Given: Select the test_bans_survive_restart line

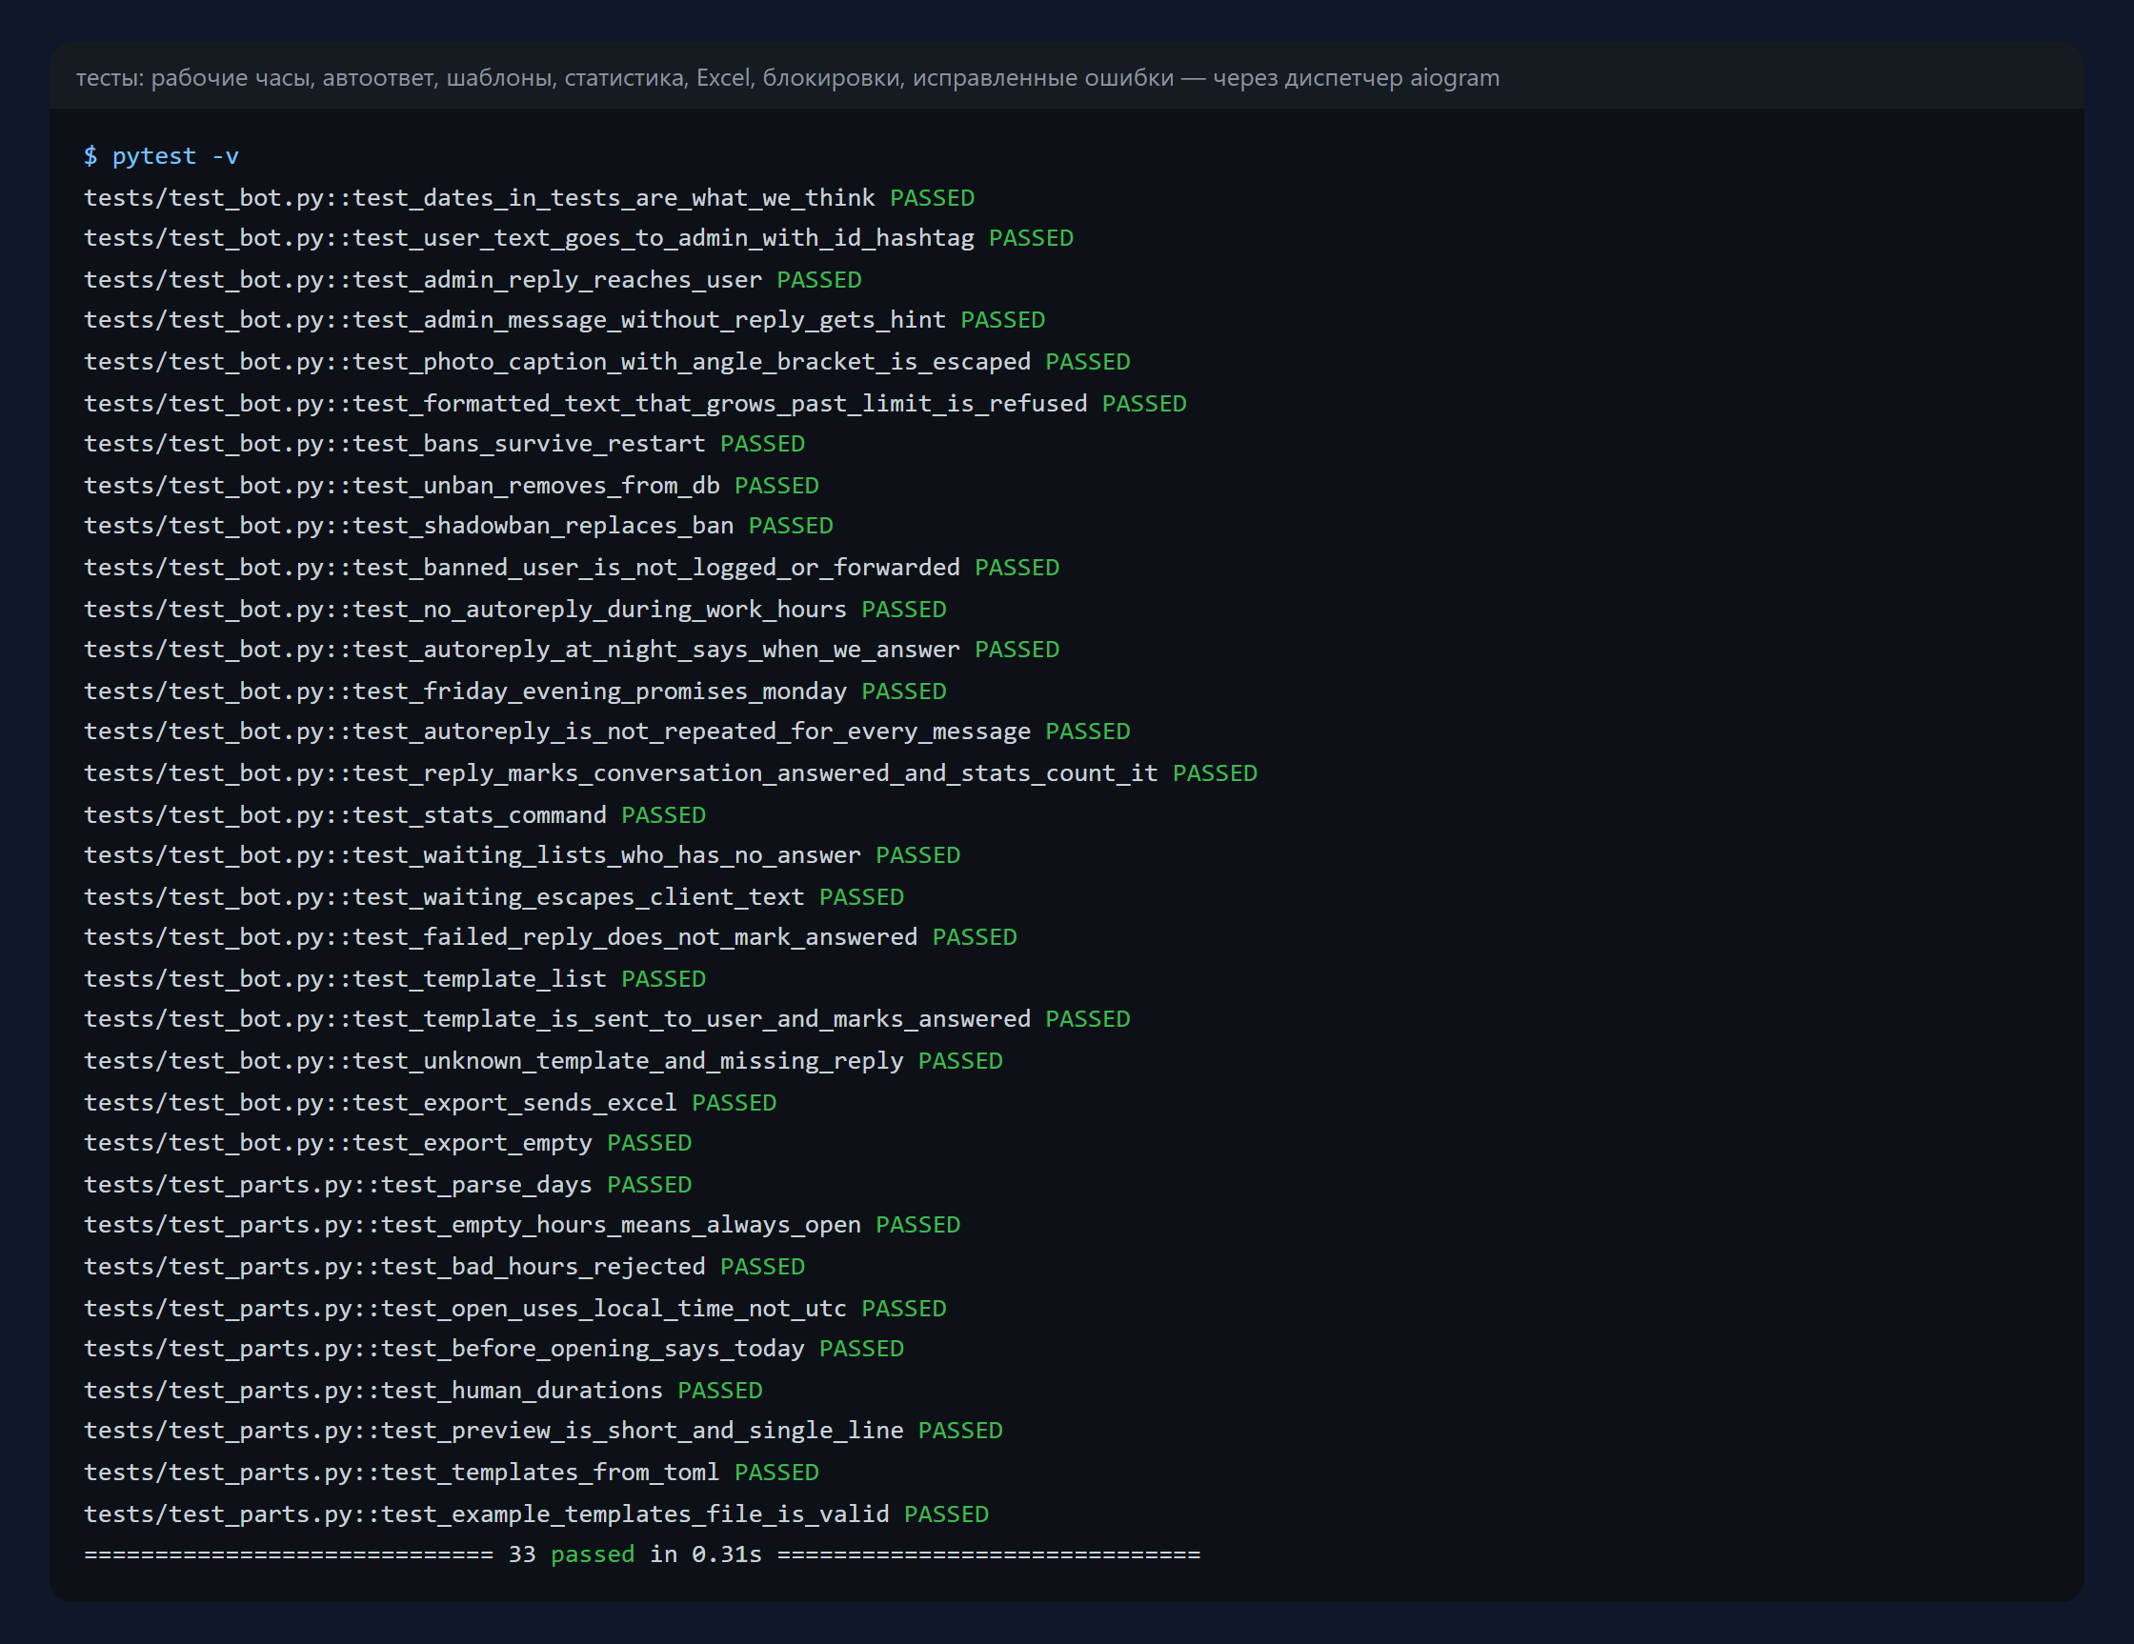Looking at the screenshot, I should 445,444.
